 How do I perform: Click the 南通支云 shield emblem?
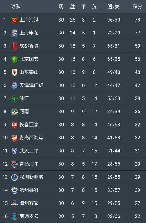click(14, 216)
